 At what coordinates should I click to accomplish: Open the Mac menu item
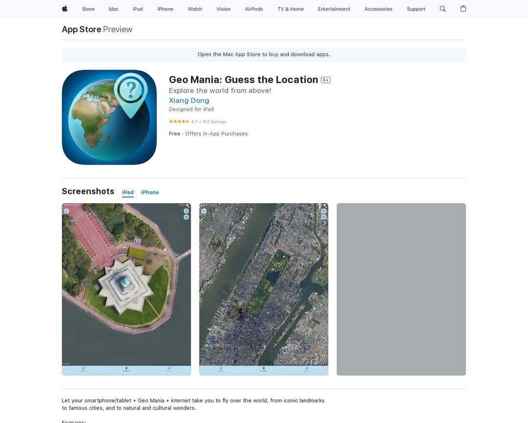[113, 9]
